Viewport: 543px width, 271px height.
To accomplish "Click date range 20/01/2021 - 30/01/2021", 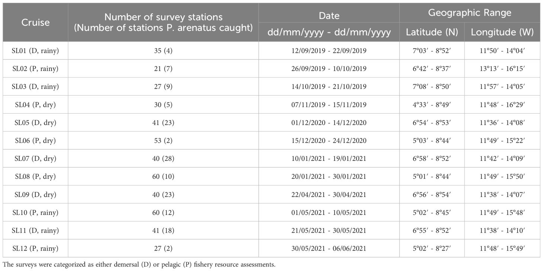I will (x=329, y=176).
